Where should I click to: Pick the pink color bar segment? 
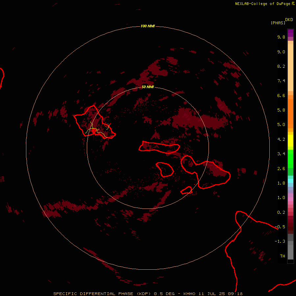(290, 199)
